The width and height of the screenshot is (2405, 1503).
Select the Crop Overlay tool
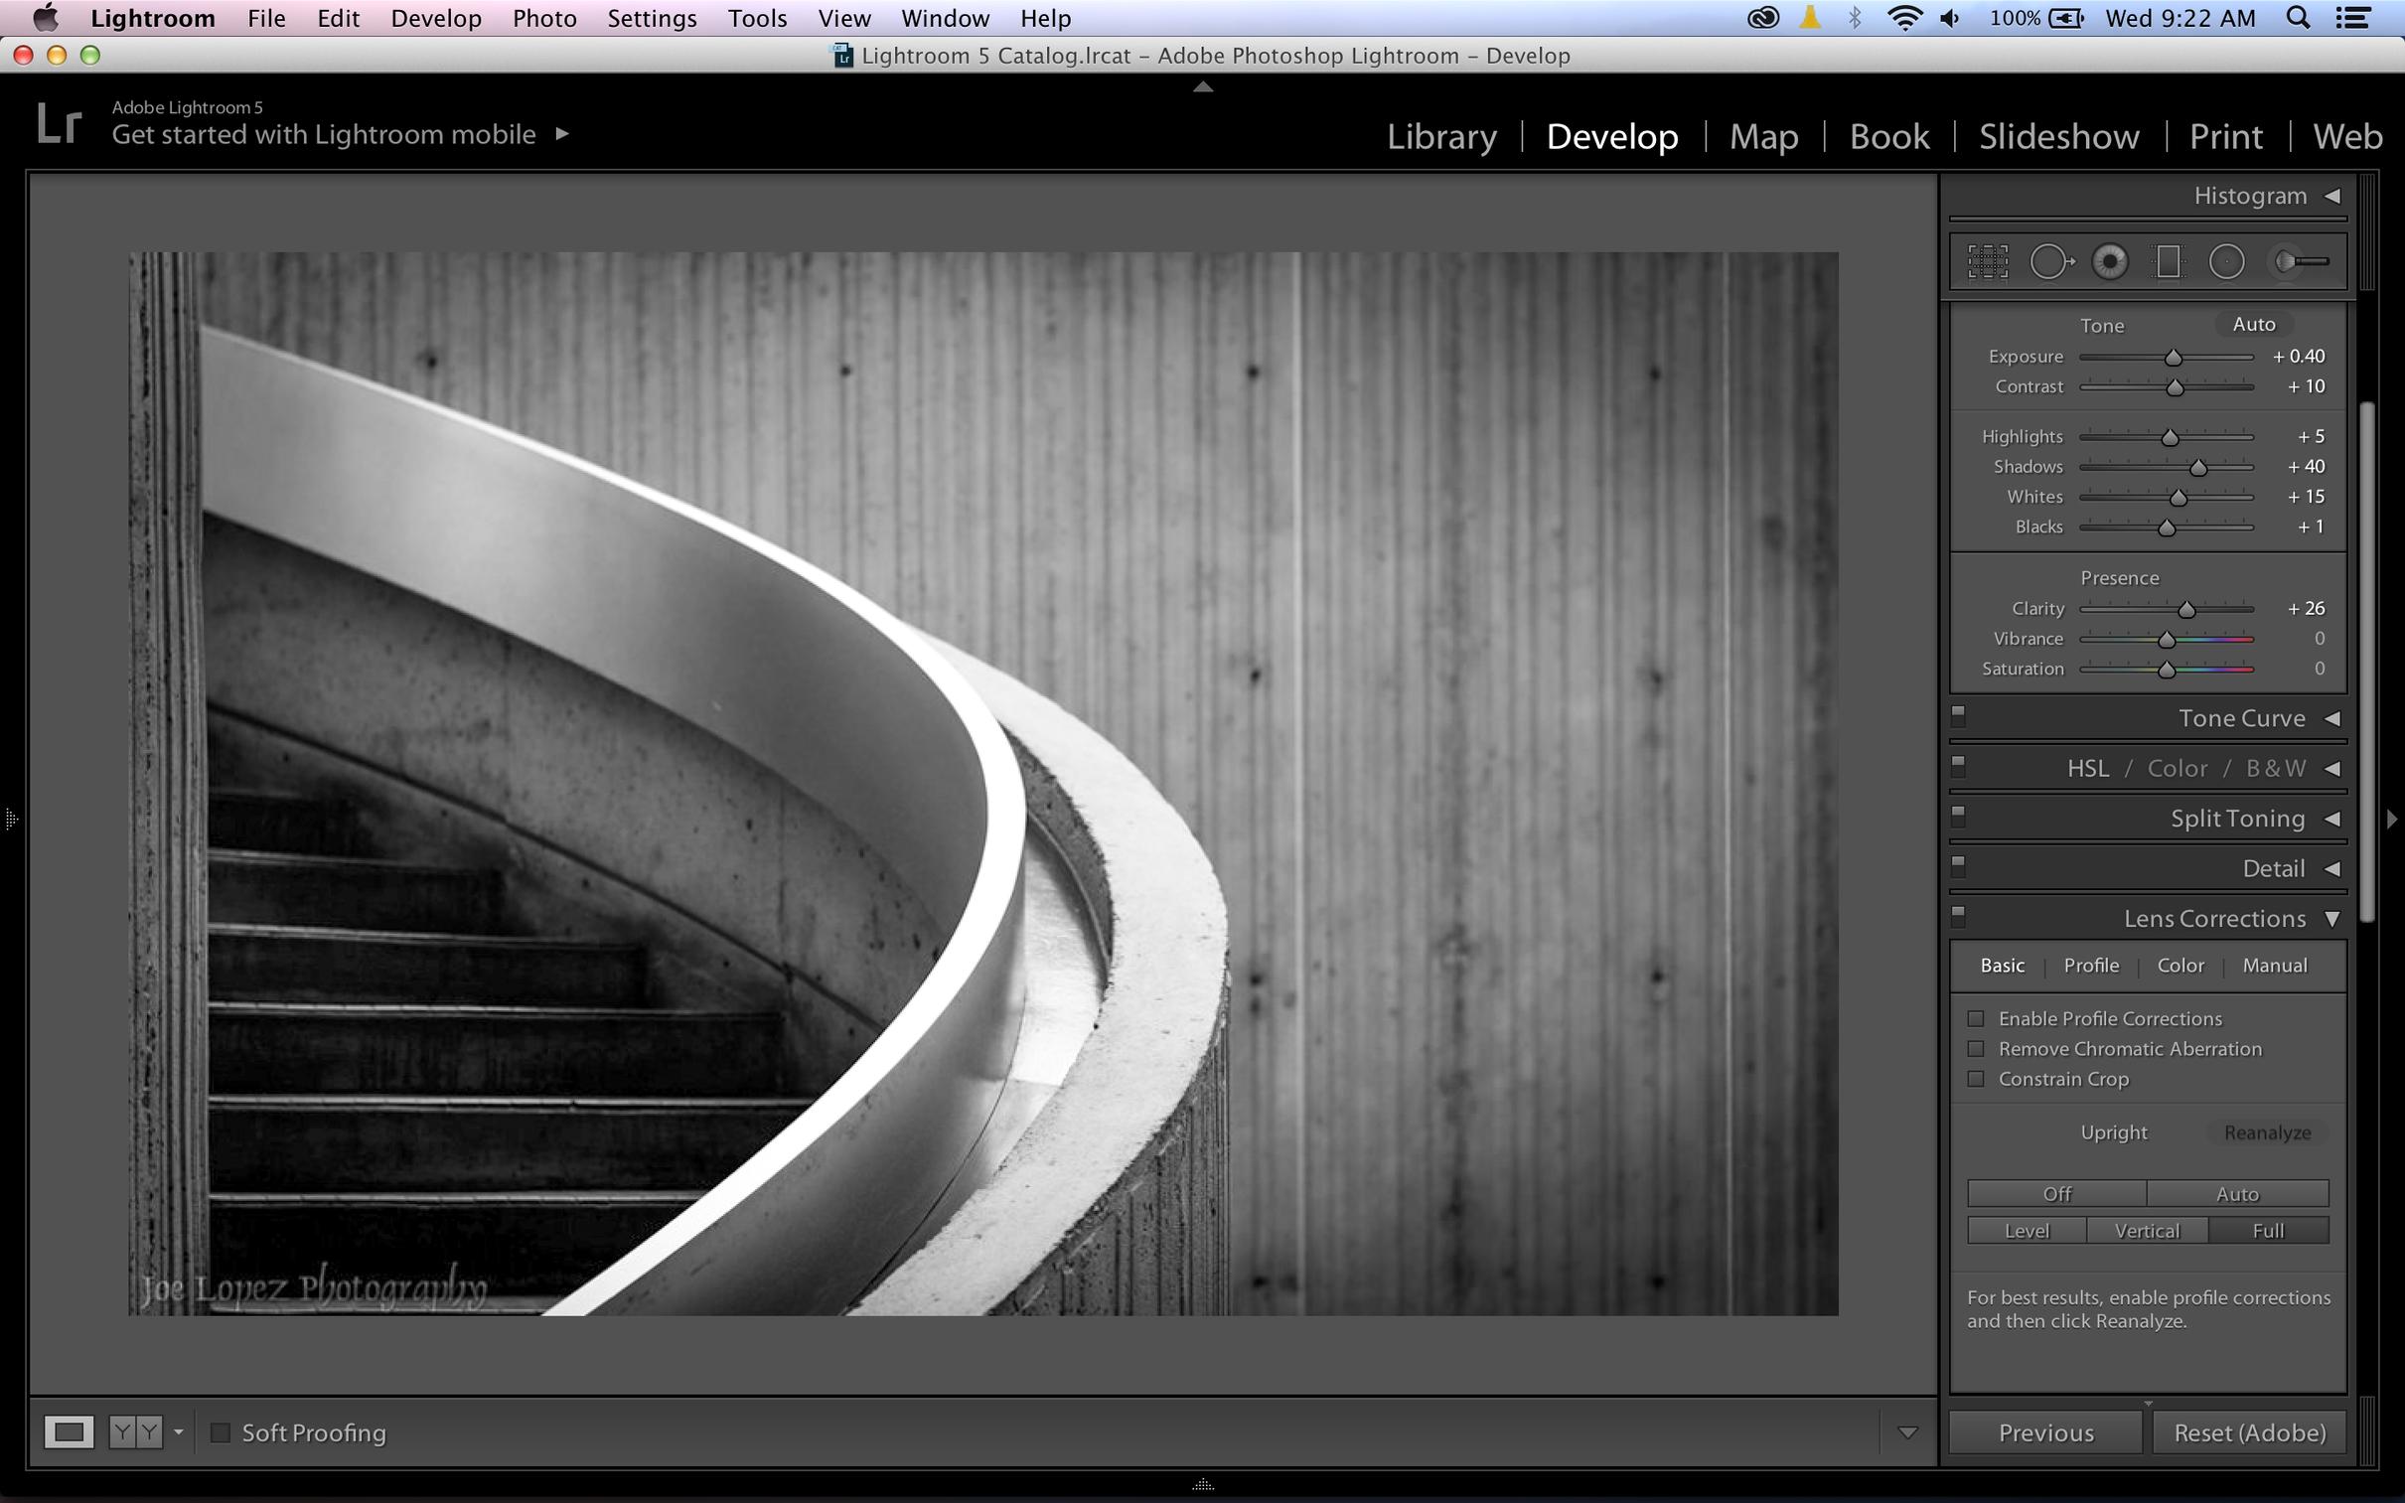pyautogui.click(x=1988, y=262)
